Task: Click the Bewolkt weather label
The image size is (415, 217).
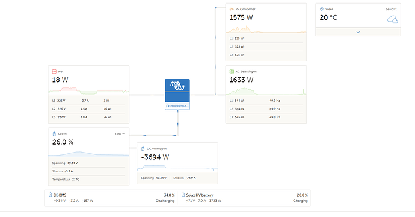Action: 391,9
